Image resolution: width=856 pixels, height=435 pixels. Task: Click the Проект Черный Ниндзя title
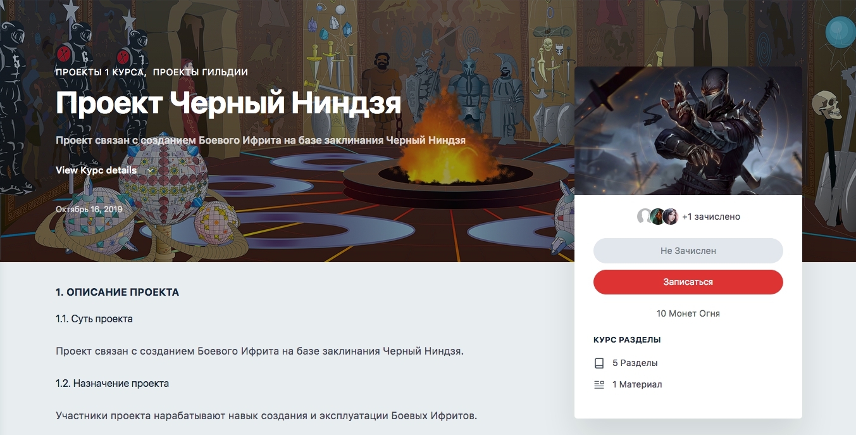coord(228,104)
